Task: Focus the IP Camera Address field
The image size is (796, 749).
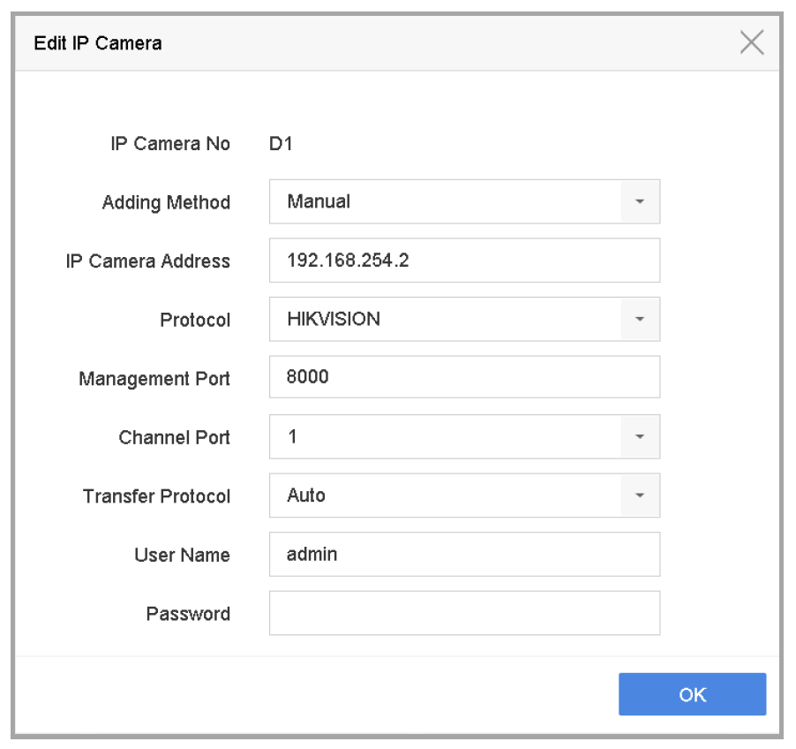Action: coord(464,261)
